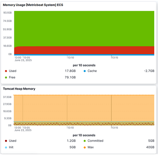Screen dimensions: 158x155
Task: Click the light blue Init legend dot
Action: click(x=6, y=147)
